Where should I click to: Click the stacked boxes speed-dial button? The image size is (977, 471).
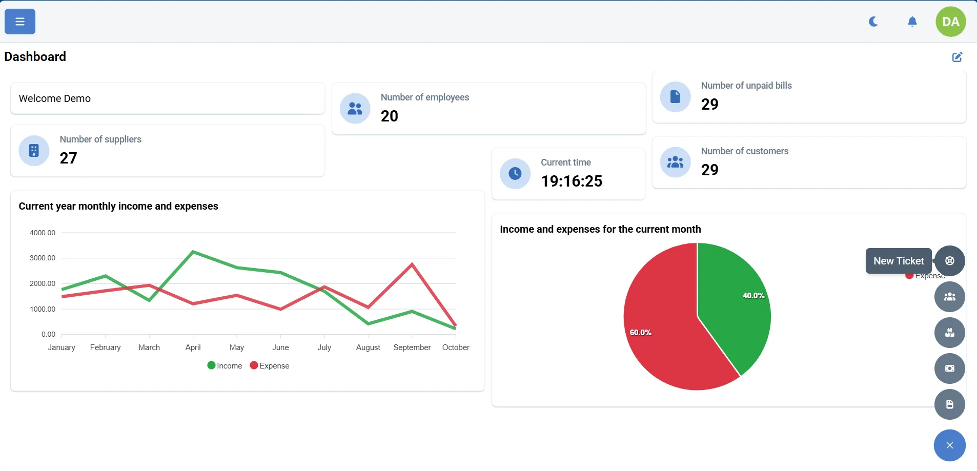[949, 333]
